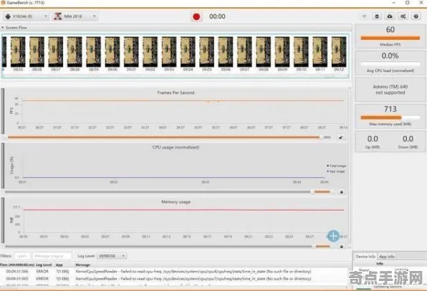Click the clipboard sessions icon in toolbar
Viewport: 427px width, 291px height.
tap(377, 16)
